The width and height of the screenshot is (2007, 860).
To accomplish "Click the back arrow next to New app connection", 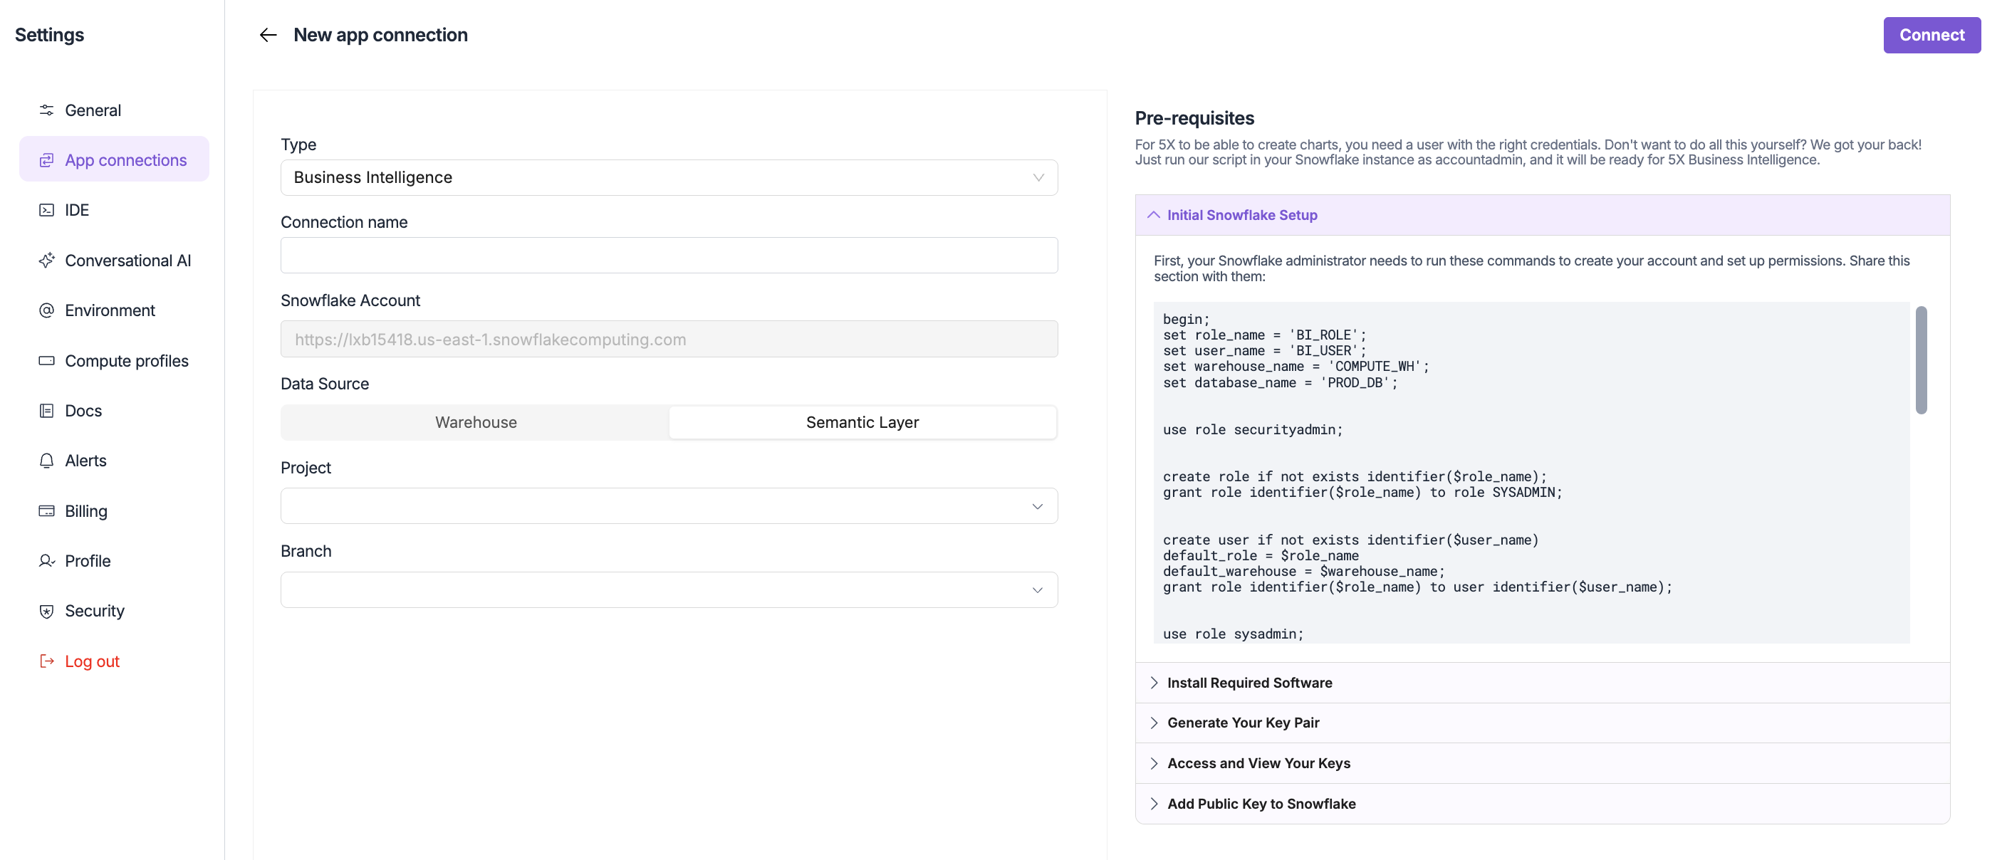I will click(268, 35).
